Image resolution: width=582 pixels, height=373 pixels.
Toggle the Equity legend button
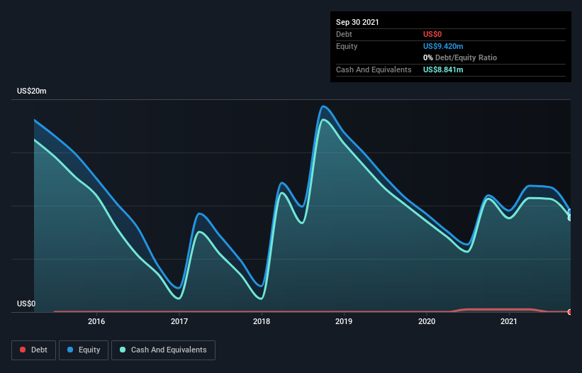point(84,350)
